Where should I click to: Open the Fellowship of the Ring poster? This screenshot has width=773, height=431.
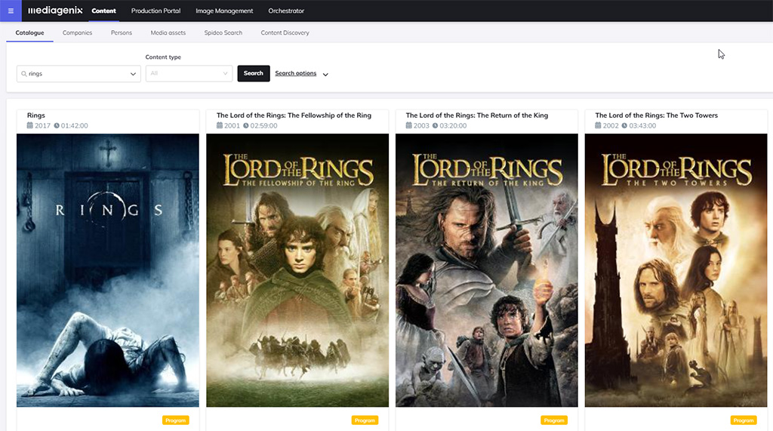(297, 270)
